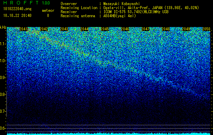Viewport: 213px width, 135px height.
Task: Click the cyan signal level strip at bottom
Action: point(109,134)
